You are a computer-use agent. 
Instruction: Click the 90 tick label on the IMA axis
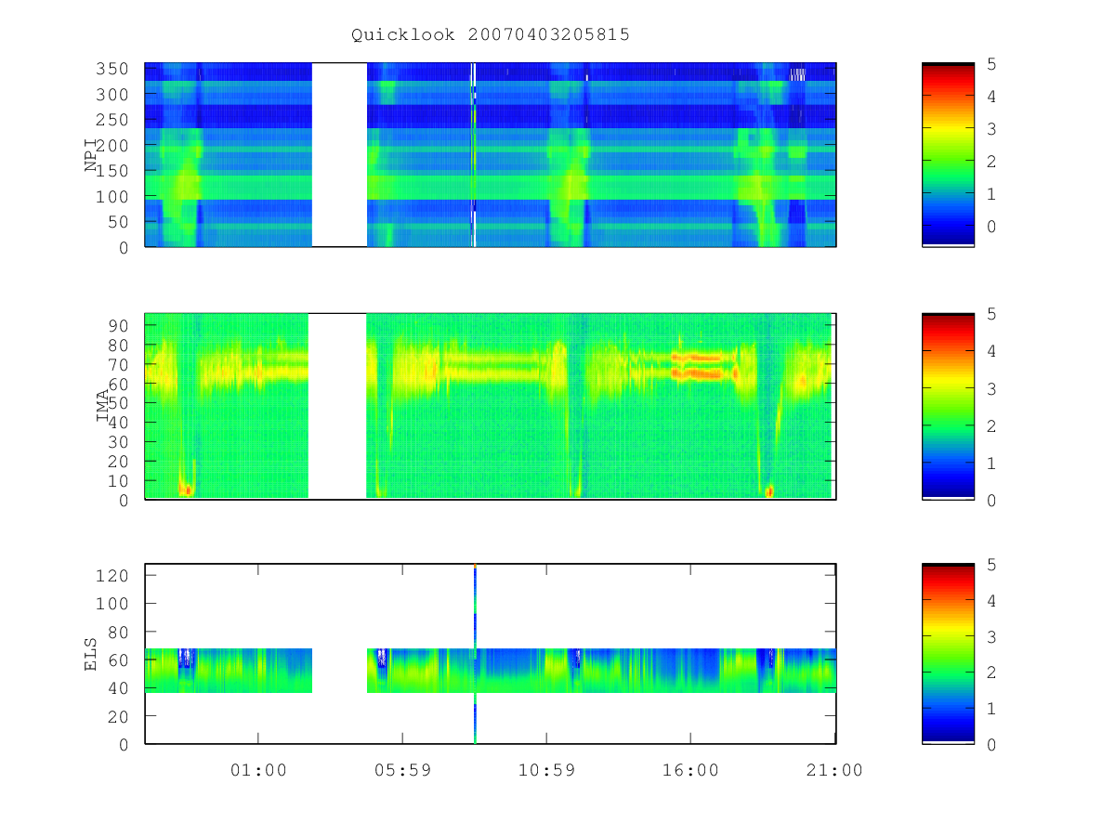[120, 325]
